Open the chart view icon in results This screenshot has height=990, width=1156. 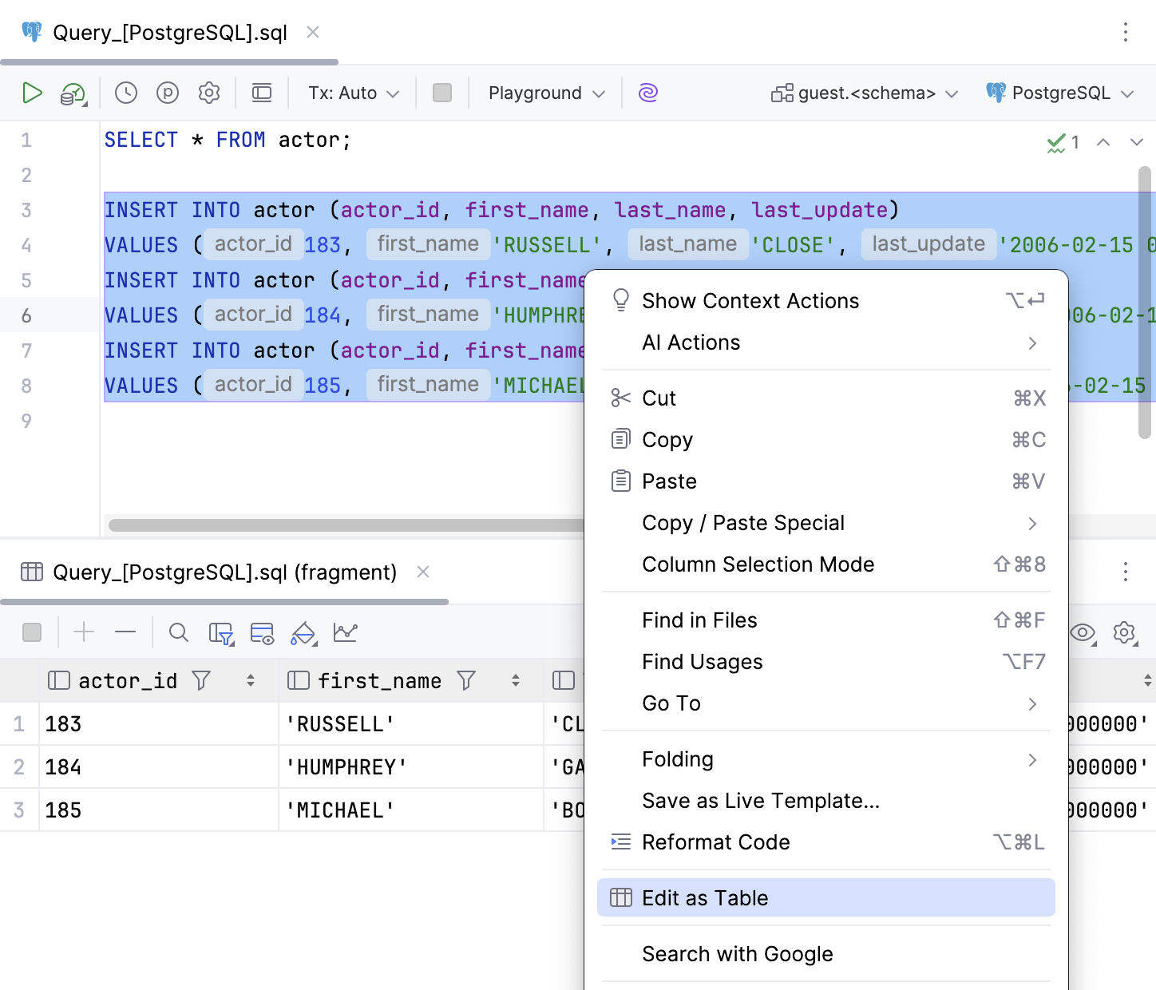[x=346, y=632]
